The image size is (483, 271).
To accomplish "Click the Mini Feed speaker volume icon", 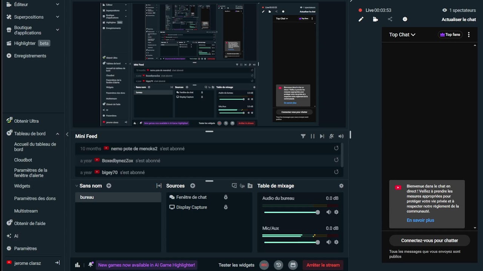I will 341,136.
